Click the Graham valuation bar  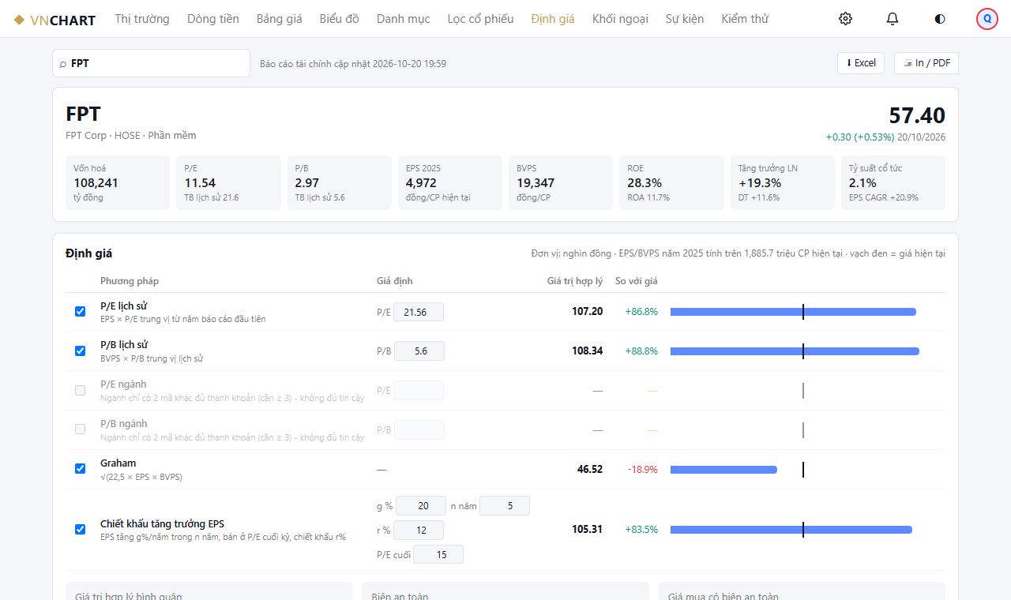tap(723, 470)
